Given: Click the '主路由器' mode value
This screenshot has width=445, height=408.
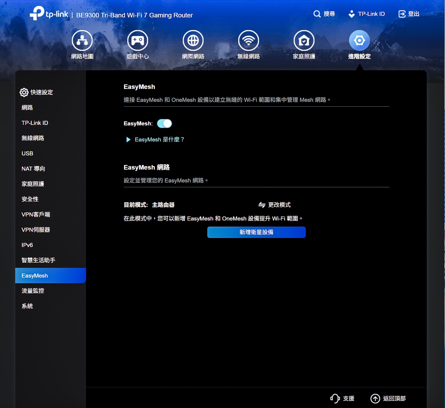Looking at the screenshot, I should point(163,205).
